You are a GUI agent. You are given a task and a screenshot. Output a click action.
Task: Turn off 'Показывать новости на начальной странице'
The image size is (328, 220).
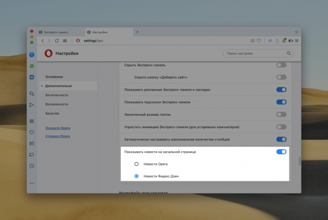[x=282, y=152]
